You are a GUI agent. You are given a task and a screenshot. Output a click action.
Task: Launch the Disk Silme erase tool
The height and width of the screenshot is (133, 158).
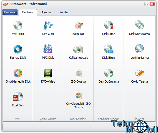(109, 28)
